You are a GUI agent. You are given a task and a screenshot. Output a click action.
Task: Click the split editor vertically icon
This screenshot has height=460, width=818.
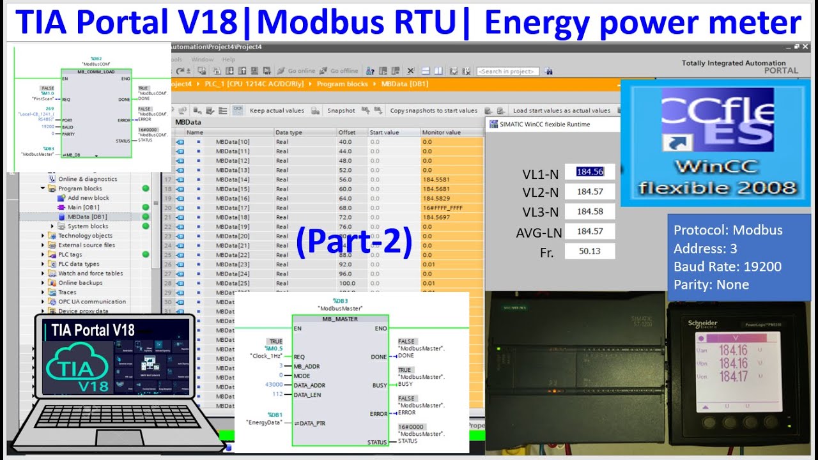coord(438,71)
